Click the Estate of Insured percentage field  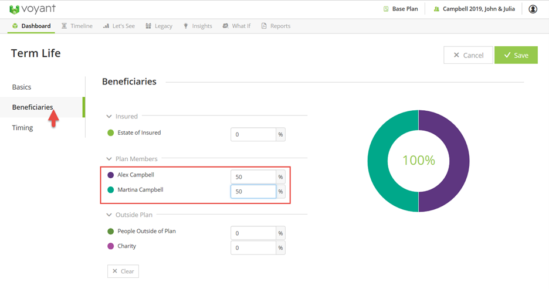pyautogui.click(x=253, y=135)
